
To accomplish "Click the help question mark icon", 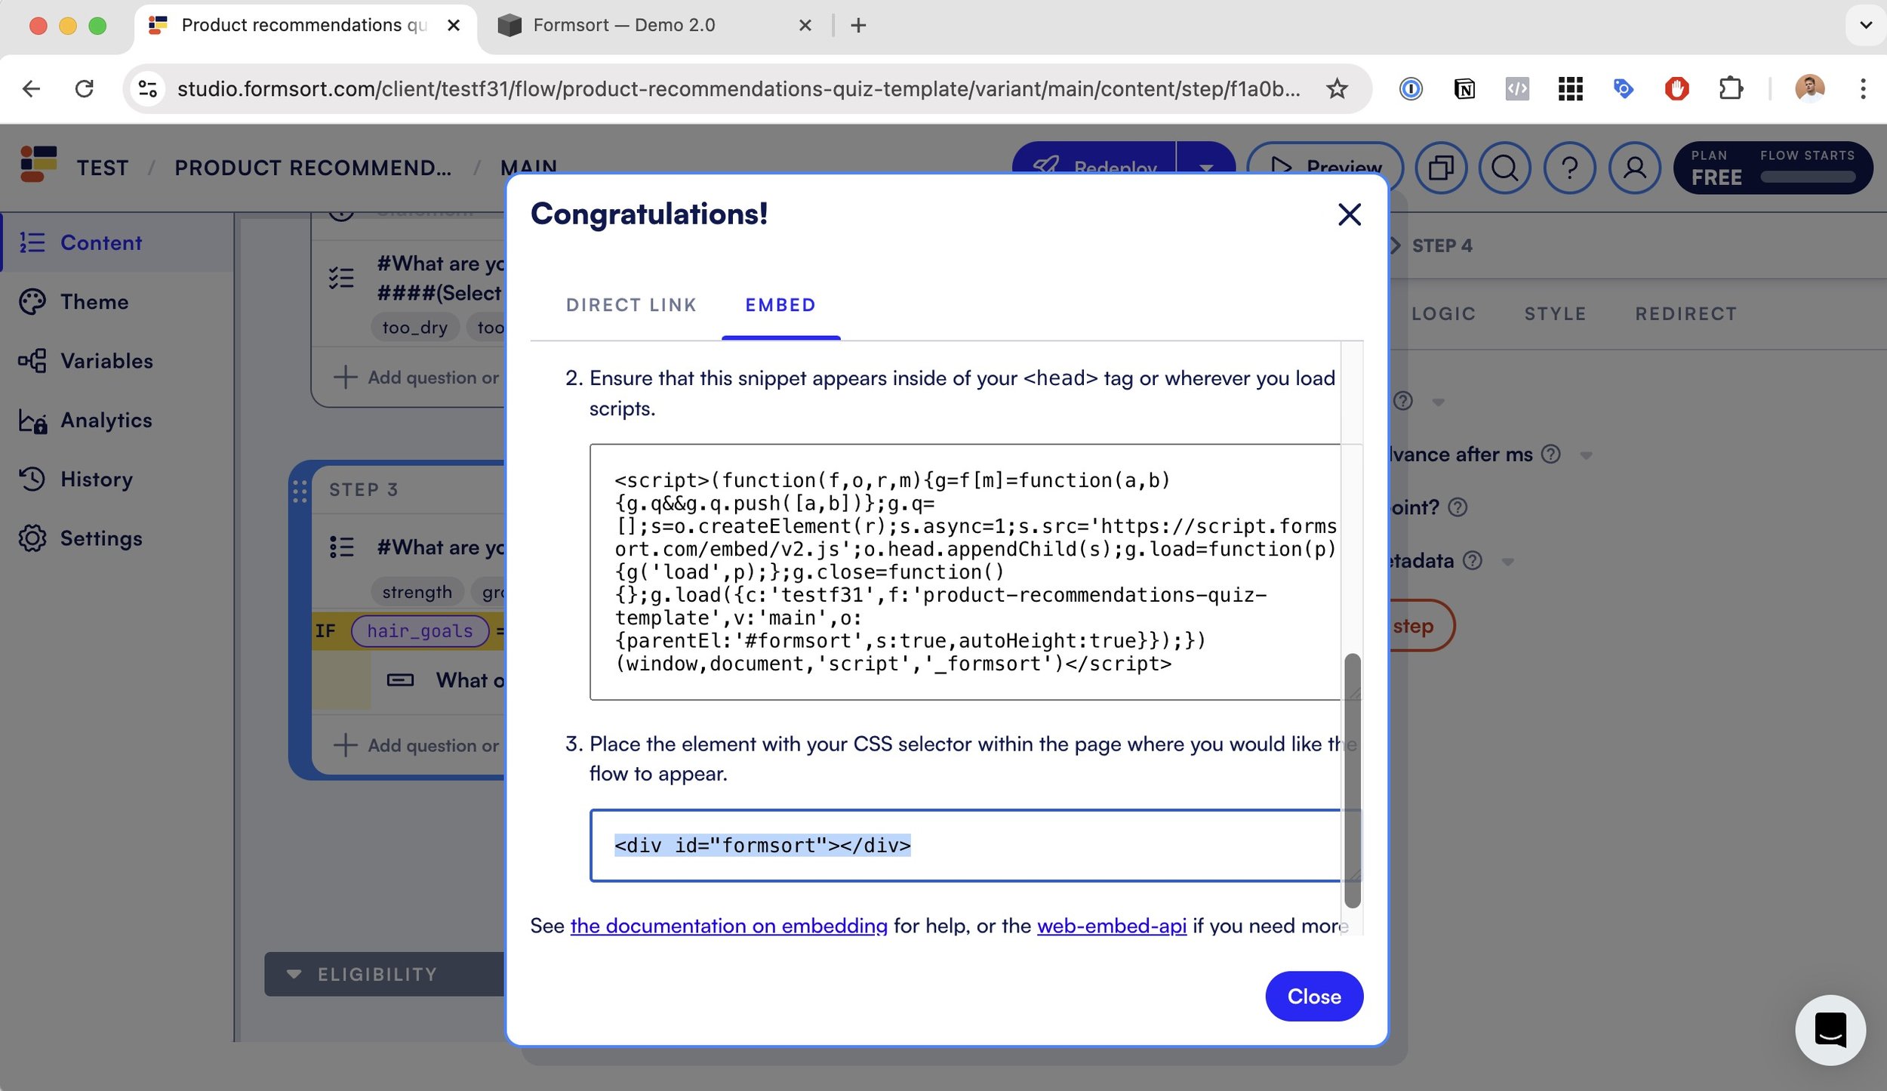I will coord(1569,167).
